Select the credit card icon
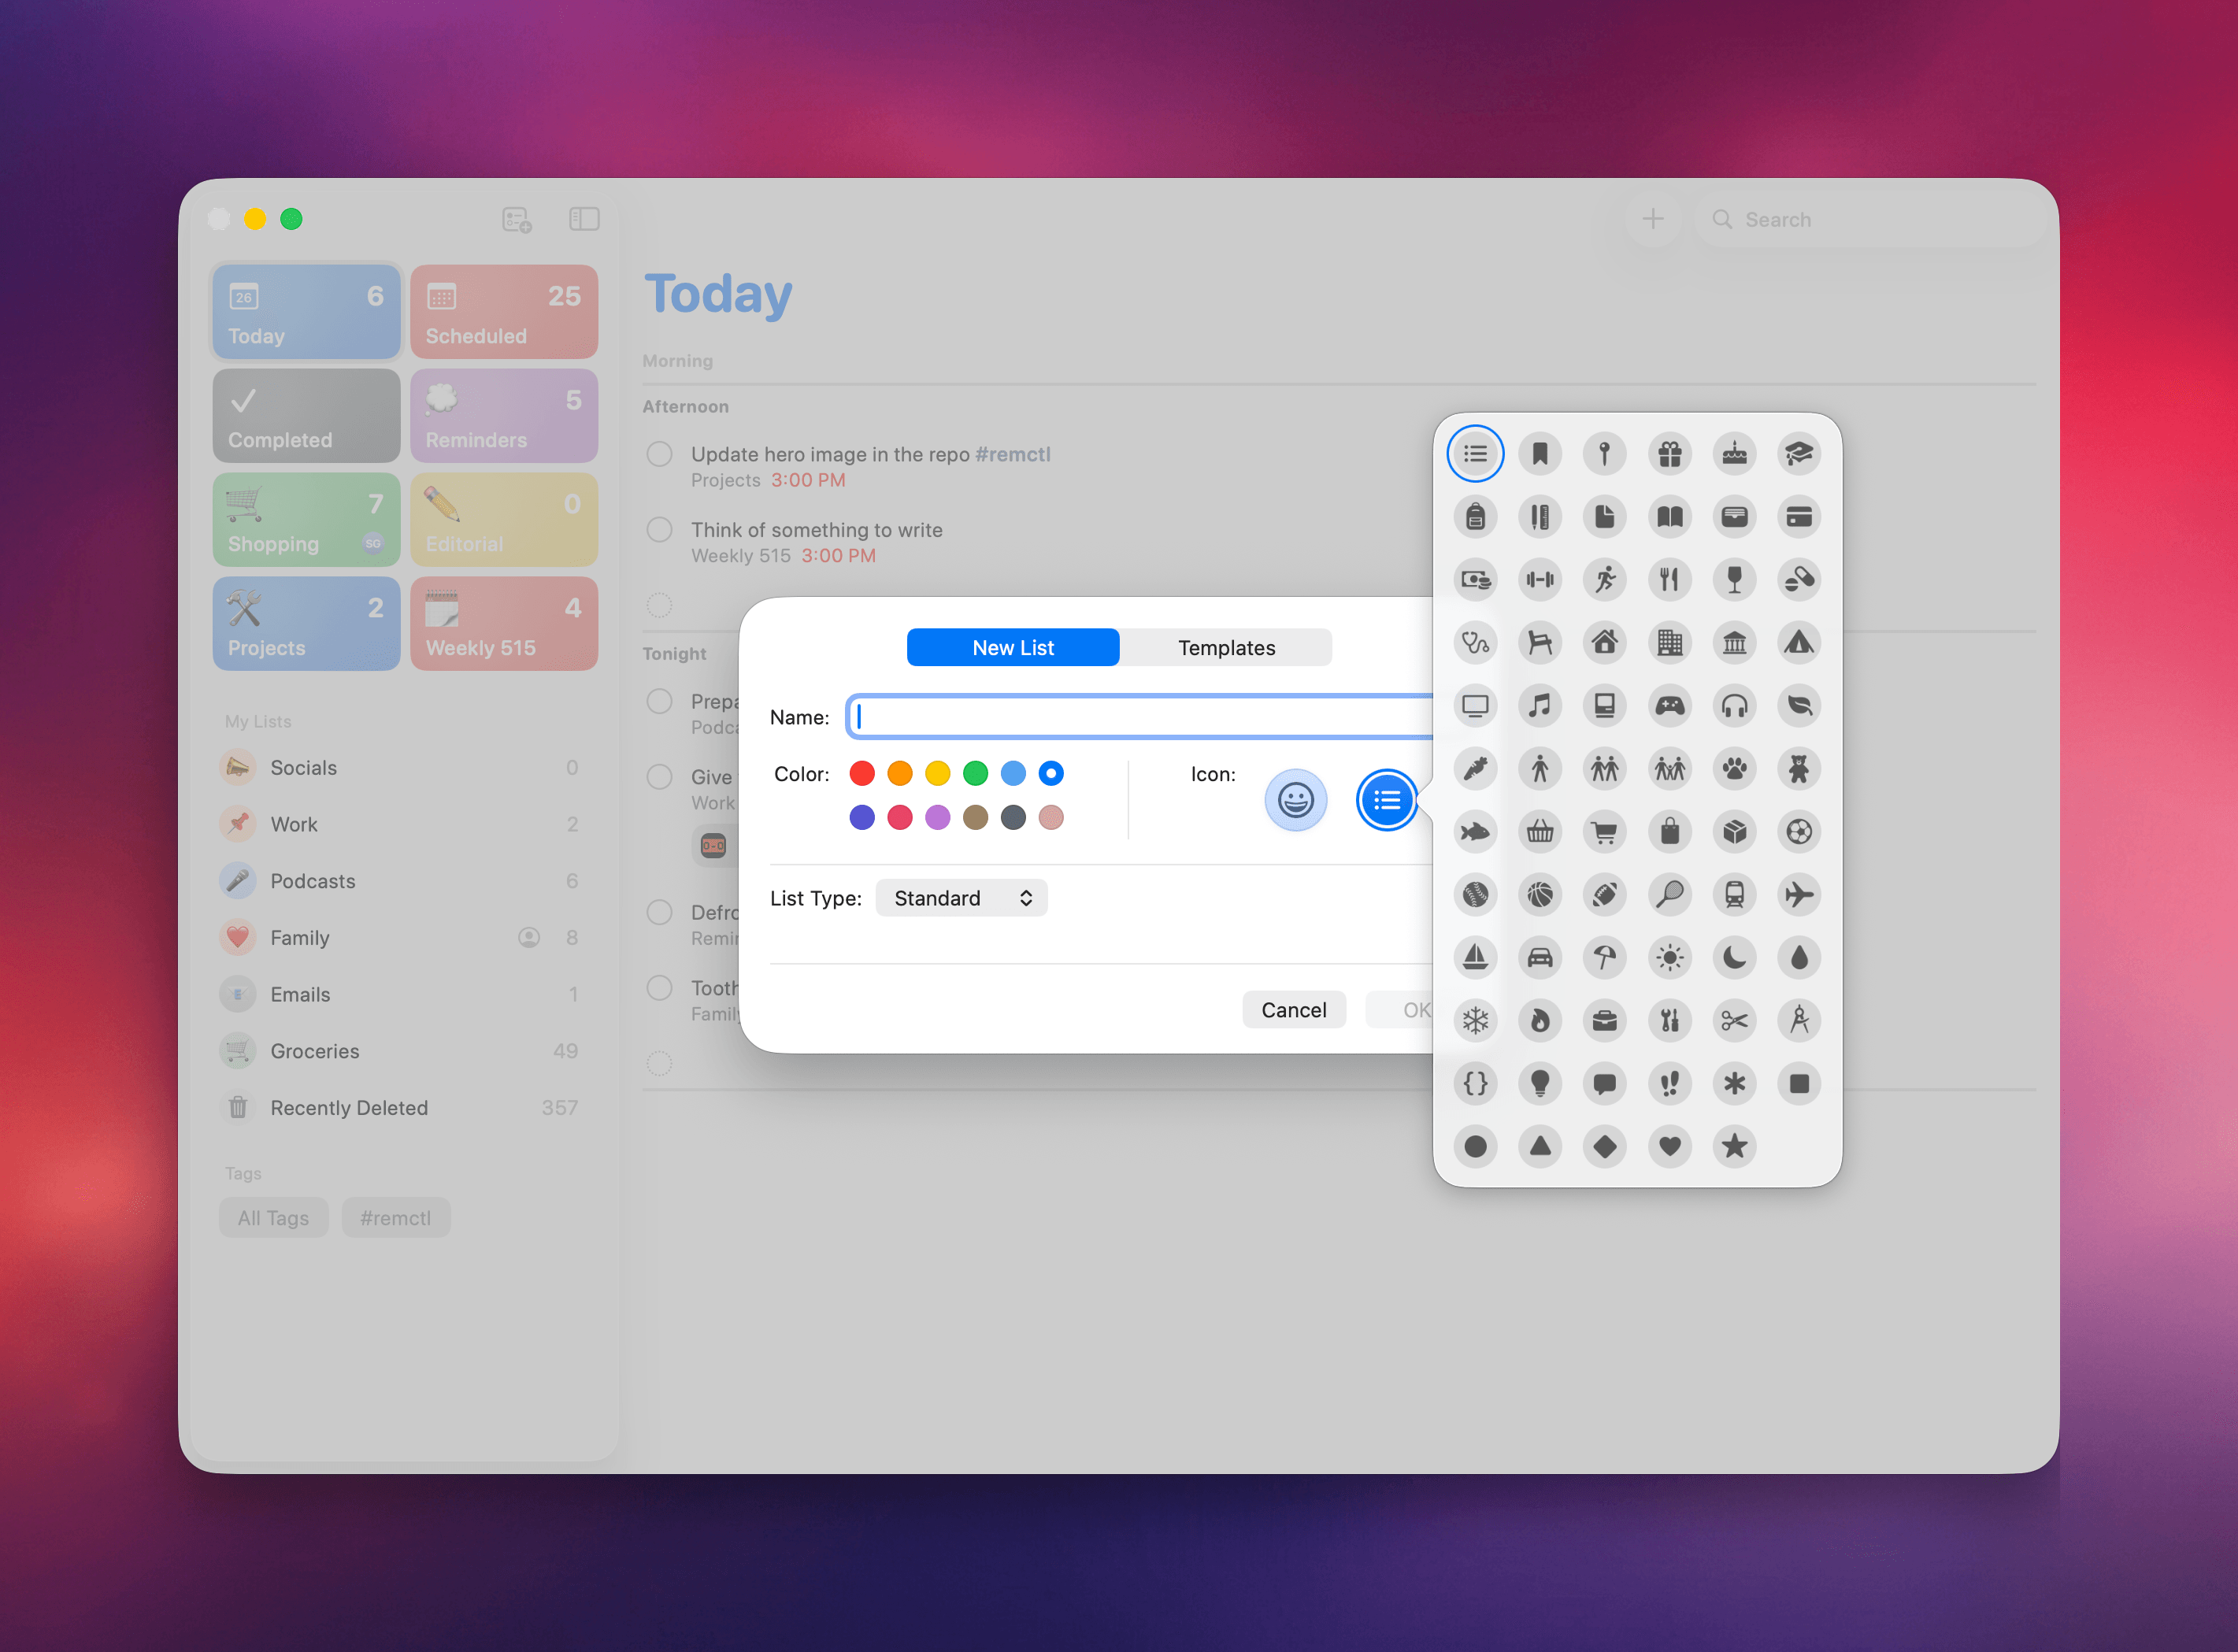This screenshot has height=1652, width=2238. pos(1799,517)
